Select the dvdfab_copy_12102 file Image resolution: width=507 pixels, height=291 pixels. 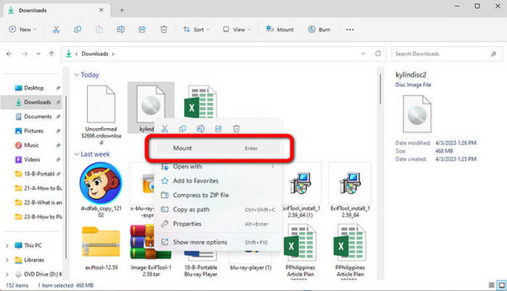[x=101, y=190]
